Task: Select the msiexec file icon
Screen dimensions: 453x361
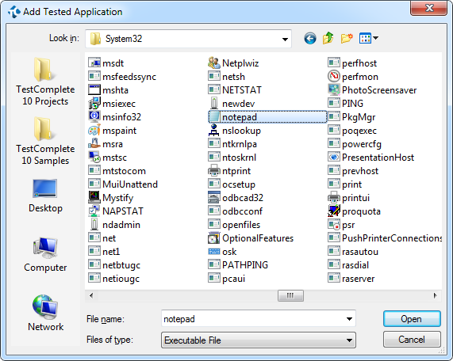Action: (94, 103)
